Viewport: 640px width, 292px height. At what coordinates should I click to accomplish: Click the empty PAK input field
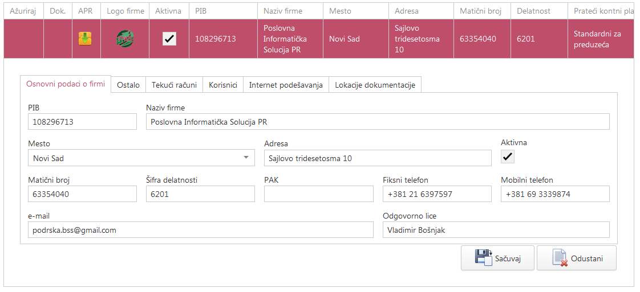pos(318,194)
